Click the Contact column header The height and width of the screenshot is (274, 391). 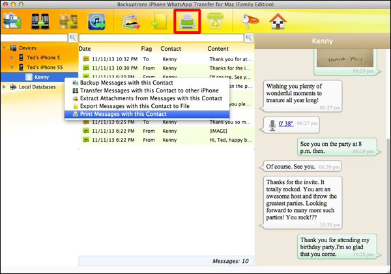pos(171,49)
